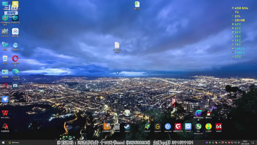This screenshot has width=257, height=145.
Task: Open the Tencent QQ penguin icon
Action: pos(208,114)
